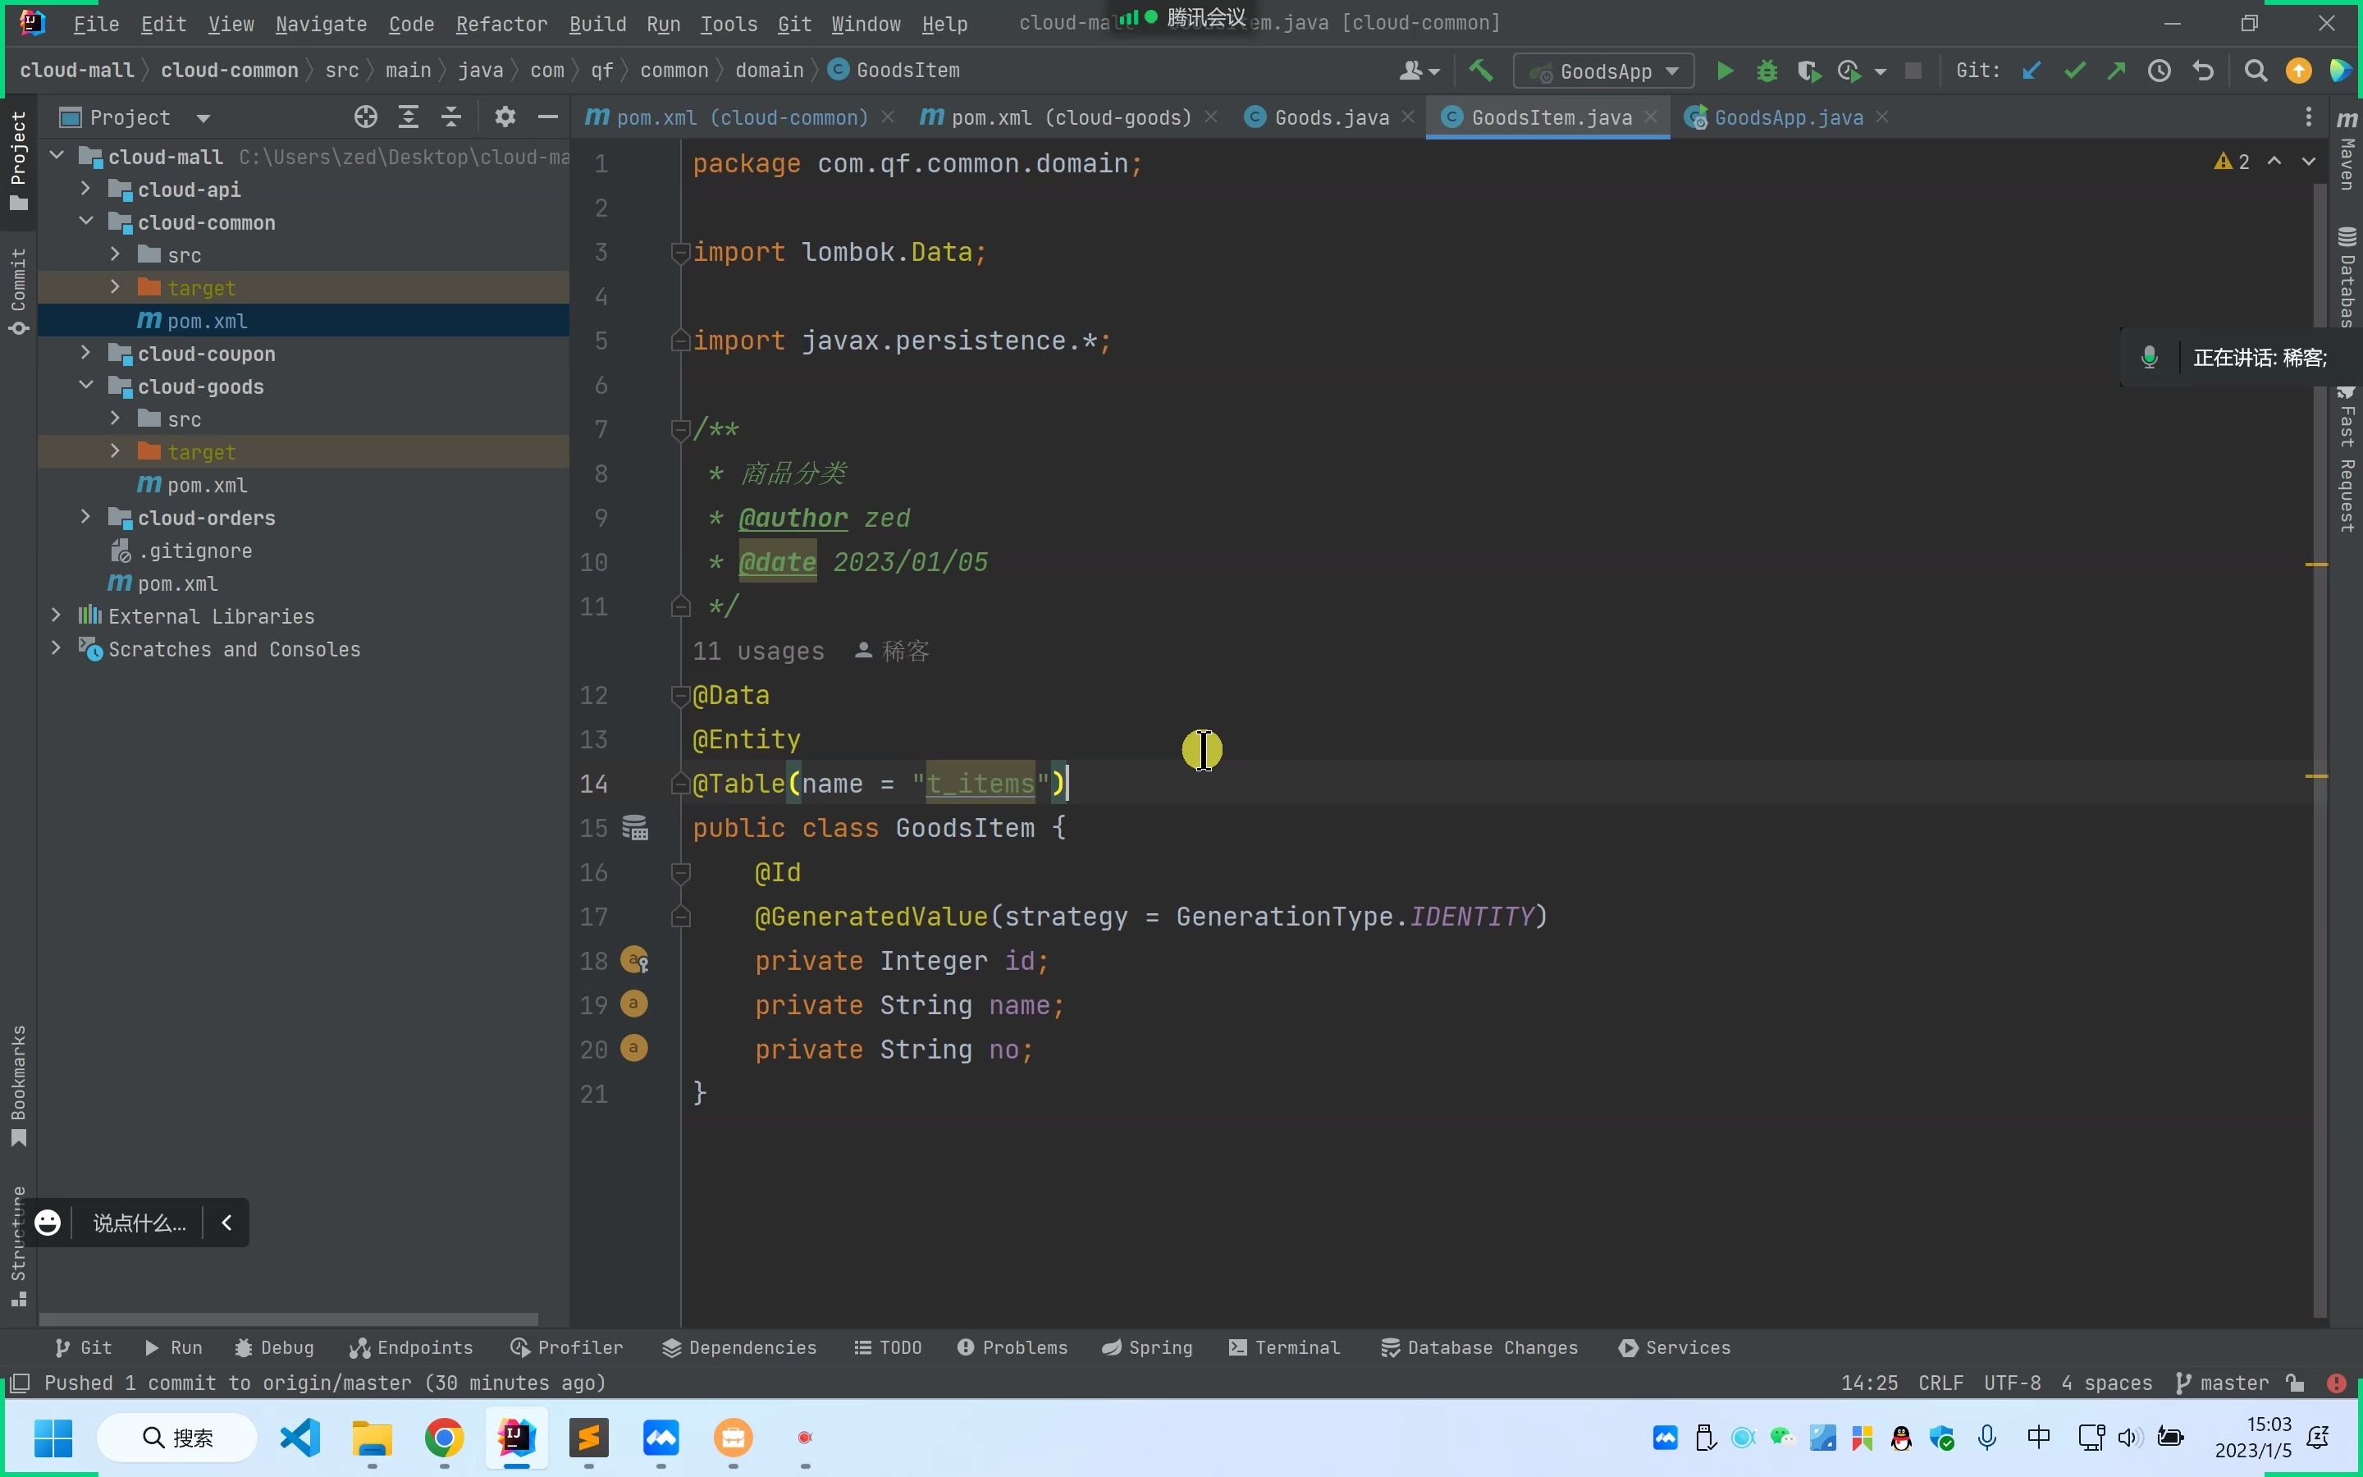This screenshot has width=2363, height=1477.
Task: Start debugging with the bug icon
Action: coord(1767,71)
